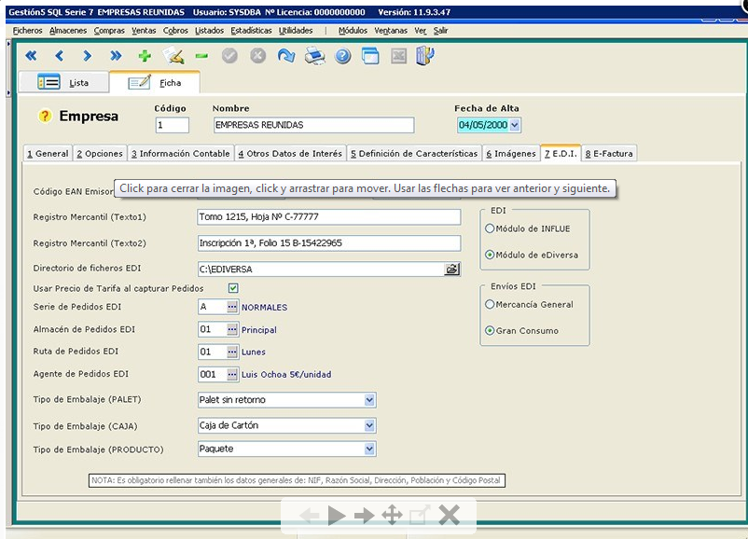748x539 pixels.
Task: Add a new record with green plus
Action: click(x=145, y=56)
